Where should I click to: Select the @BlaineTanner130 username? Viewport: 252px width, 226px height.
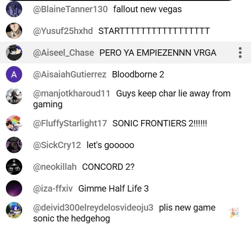point(70,9)
